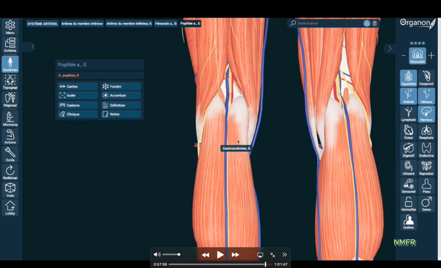
Task: Click the Fondre button
Action: 121,86
